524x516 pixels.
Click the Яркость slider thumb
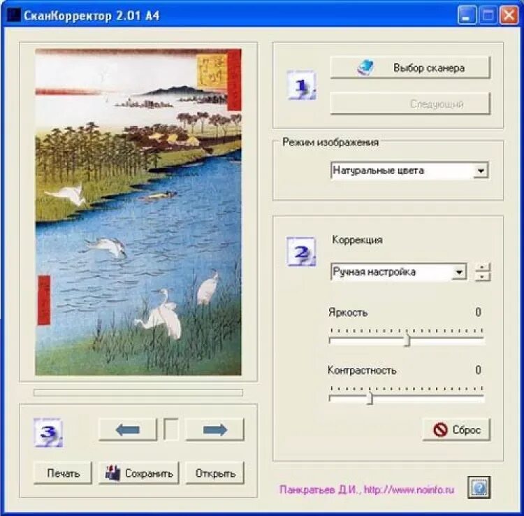pos(407,341)
